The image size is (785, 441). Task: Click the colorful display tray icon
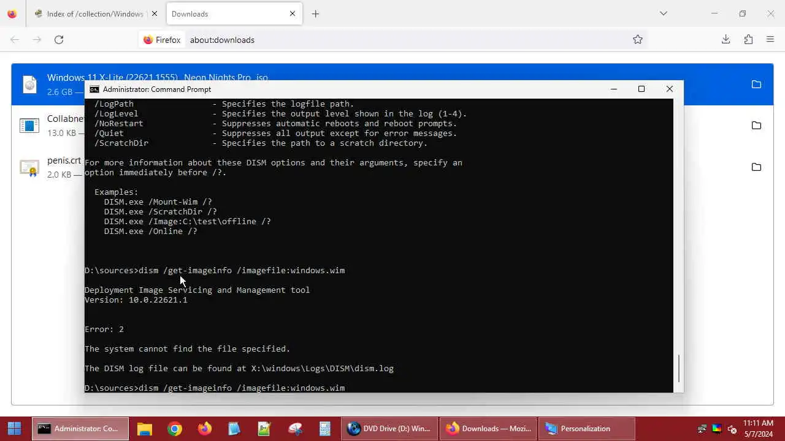[x=717, y=429]
